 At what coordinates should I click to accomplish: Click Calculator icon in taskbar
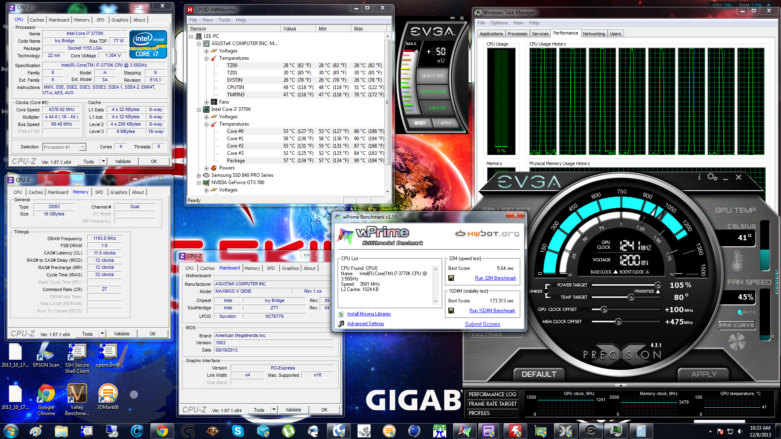[x=641, y=431]
